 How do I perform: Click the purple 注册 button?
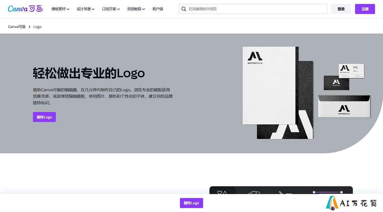tap(365, 9)
